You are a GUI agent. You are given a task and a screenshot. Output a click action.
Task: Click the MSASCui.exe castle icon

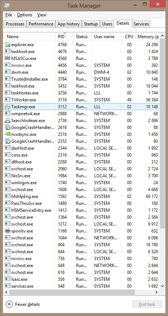point(8,58)
